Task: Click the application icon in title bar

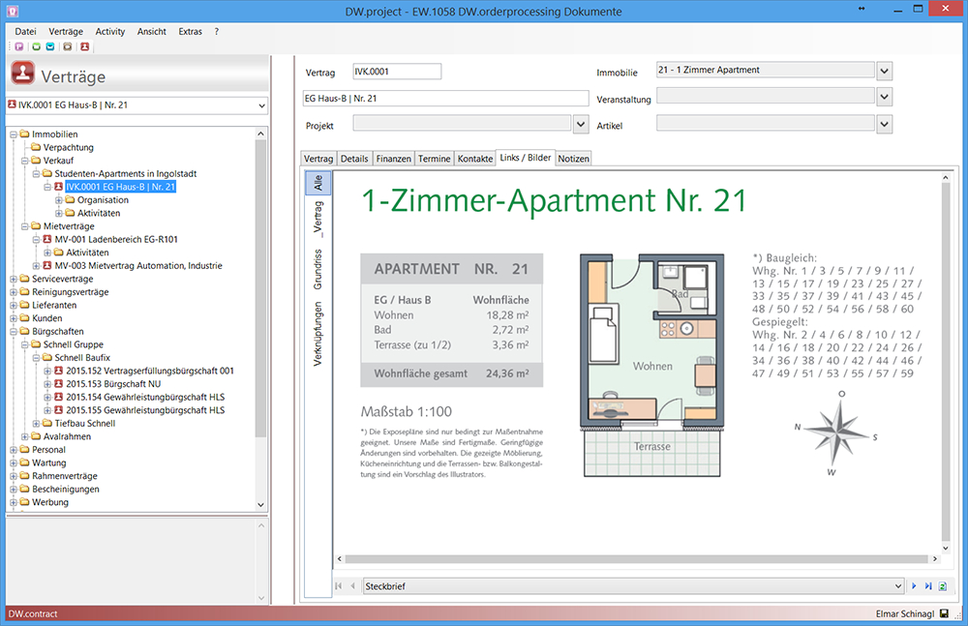Action: (13, 11)
